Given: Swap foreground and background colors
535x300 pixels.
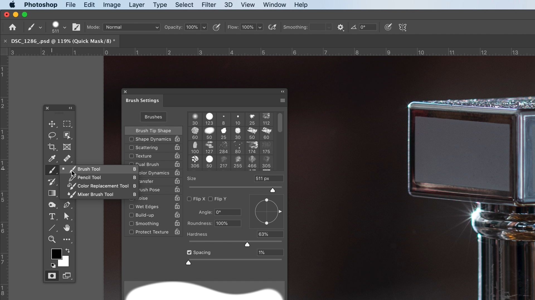Looking at the screenshot, I should click(x=67, y=251).
